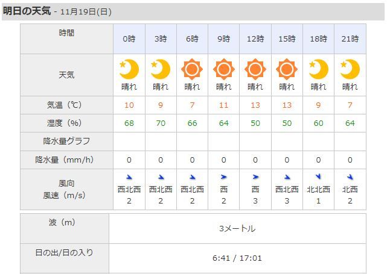The height and width of the screenshot is (274, 390).
Task: Select the moon icon under 21時
Action: coord(350,69)
